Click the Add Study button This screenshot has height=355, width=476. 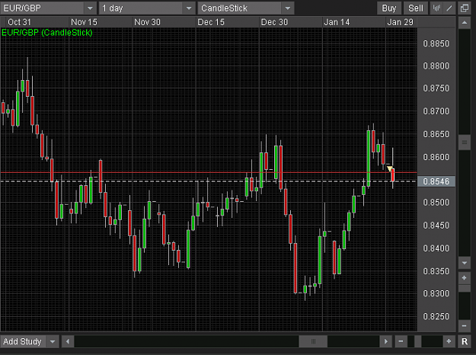23,341
